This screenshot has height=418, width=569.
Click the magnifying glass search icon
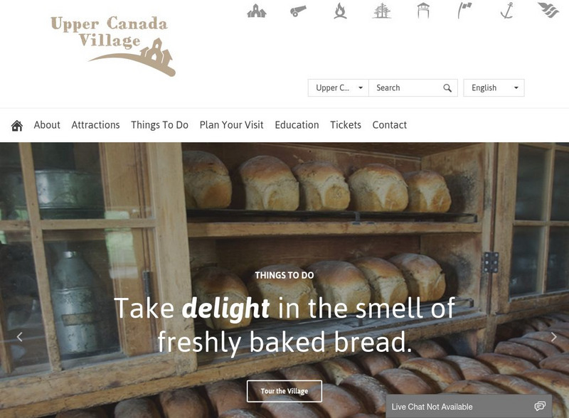tap(447, 88)
